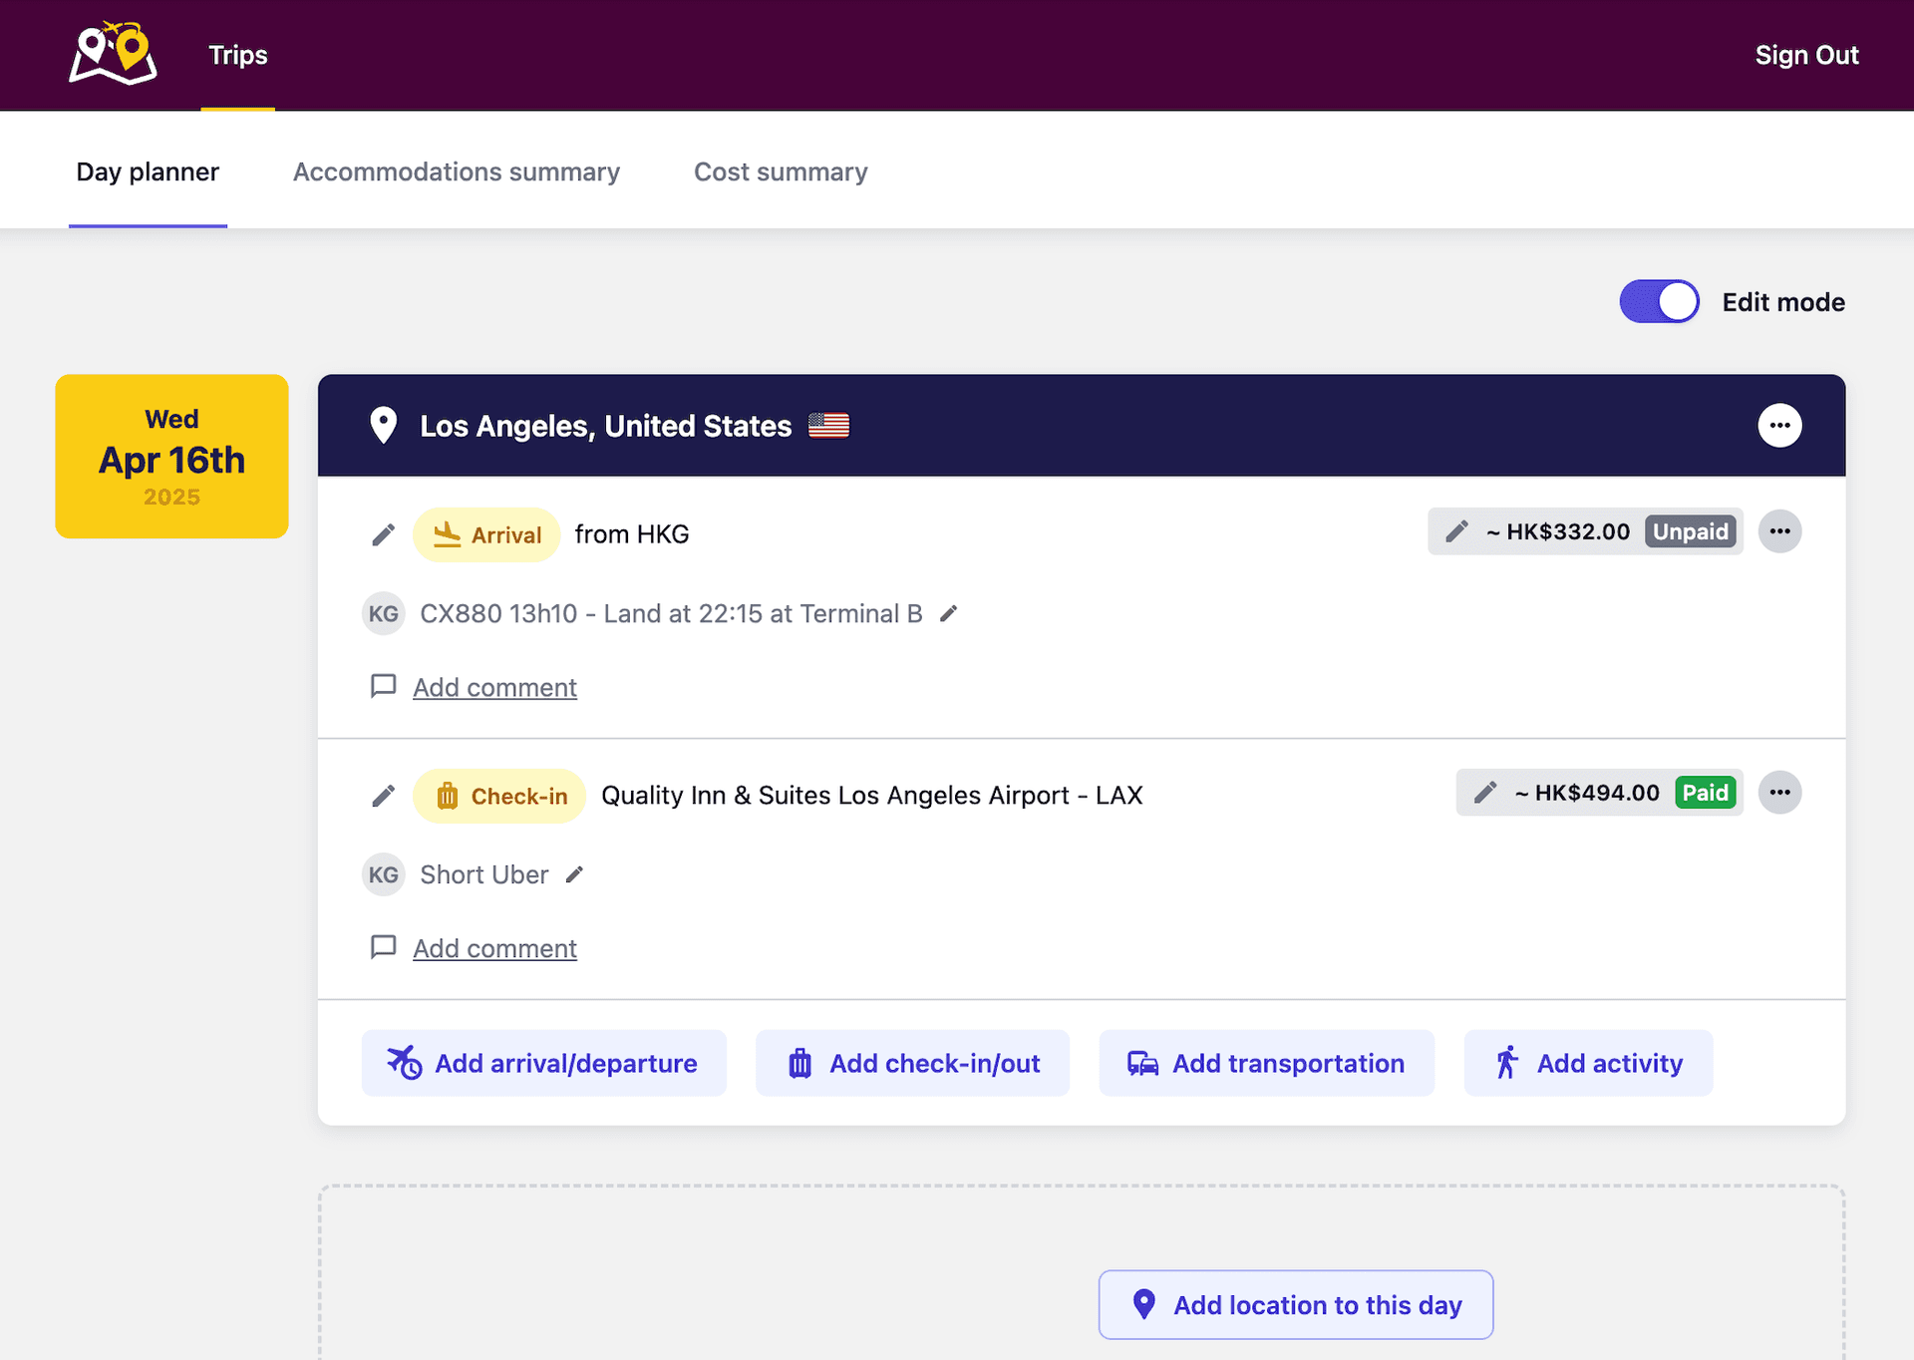Open the edit icon for the HK$332.00 cost
This screenshot has height=1360, width=1914.
1456,531
